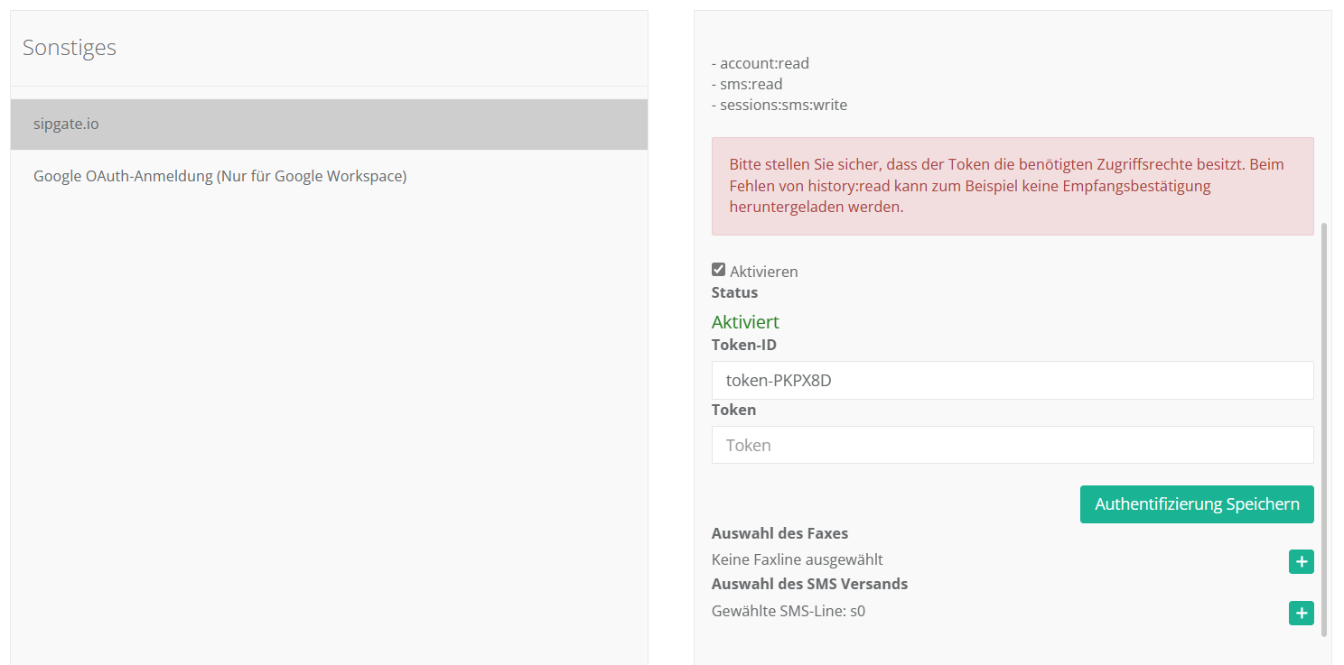The image size is (1344, 665).
Task: Click the Aktivieren checkbox label text
Action: (x=763, y=272)
